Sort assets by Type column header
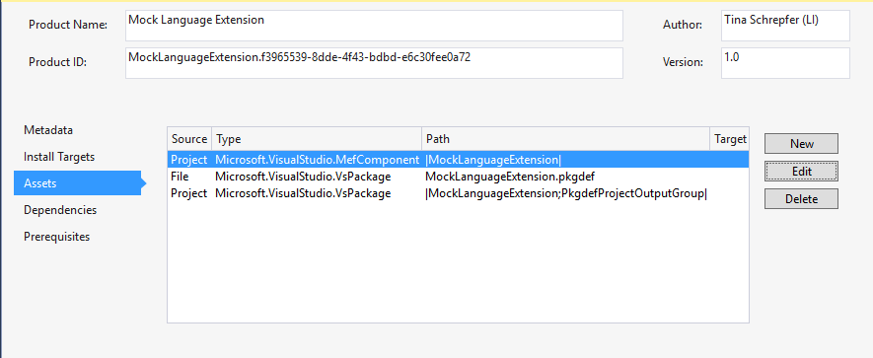Image resolution: width=873 pixels, height=358 pixels. point(317,139)
